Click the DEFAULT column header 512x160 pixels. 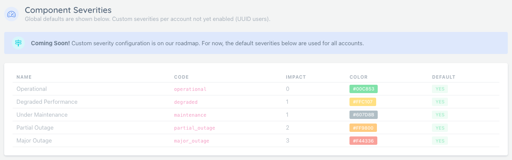[x=443, y=77]
